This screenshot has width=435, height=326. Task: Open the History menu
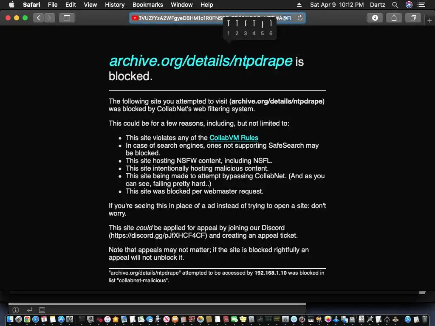click(115, 5)
